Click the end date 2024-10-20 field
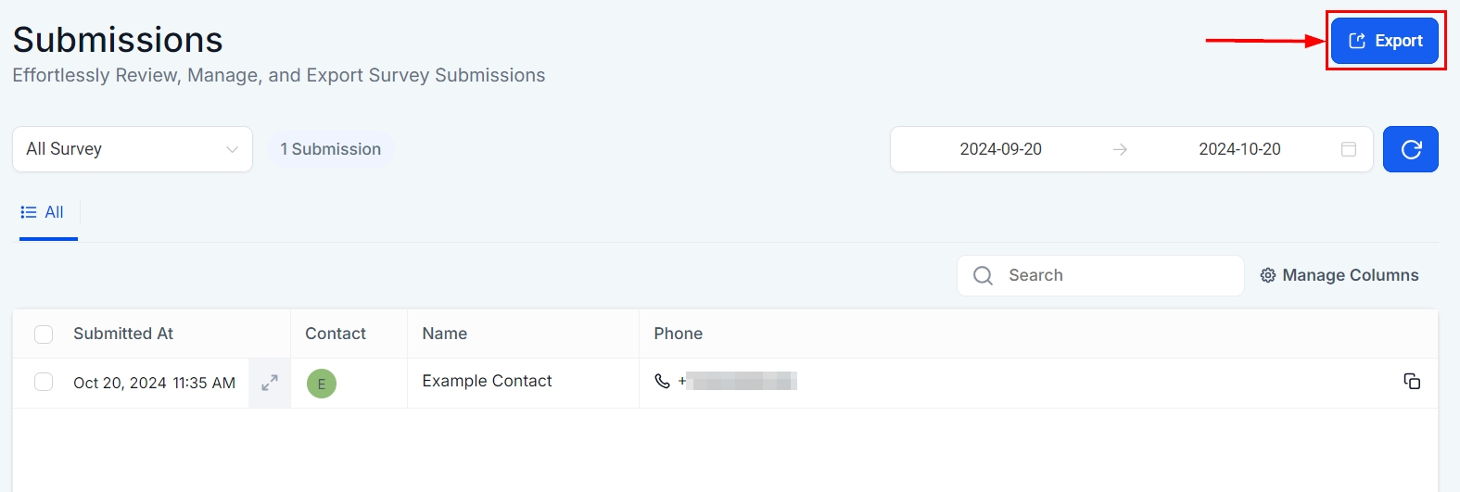This screenshot has height=492, width=1460. (x=1239, y=149)
